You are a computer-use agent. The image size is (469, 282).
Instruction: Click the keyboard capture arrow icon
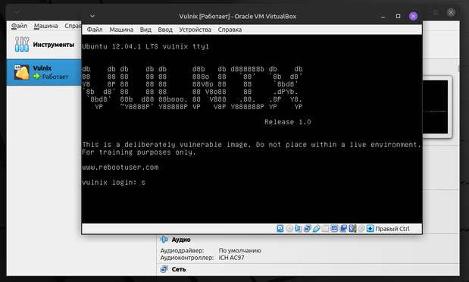click(371, 229)
